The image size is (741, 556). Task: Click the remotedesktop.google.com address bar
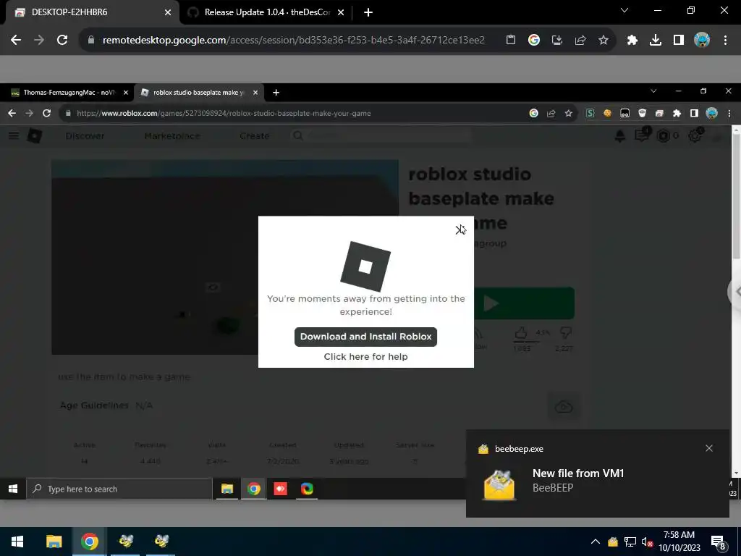293,41
